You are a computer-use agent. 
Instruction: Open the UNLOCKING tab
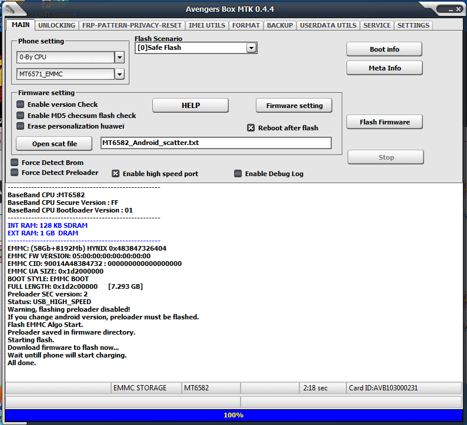tap(56, 25)
